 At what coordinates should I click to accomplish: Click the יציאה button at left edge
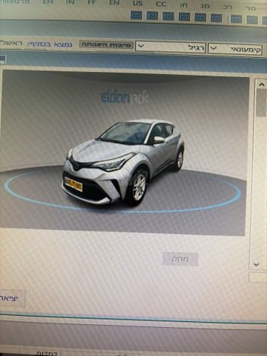[x=12, y=299]
